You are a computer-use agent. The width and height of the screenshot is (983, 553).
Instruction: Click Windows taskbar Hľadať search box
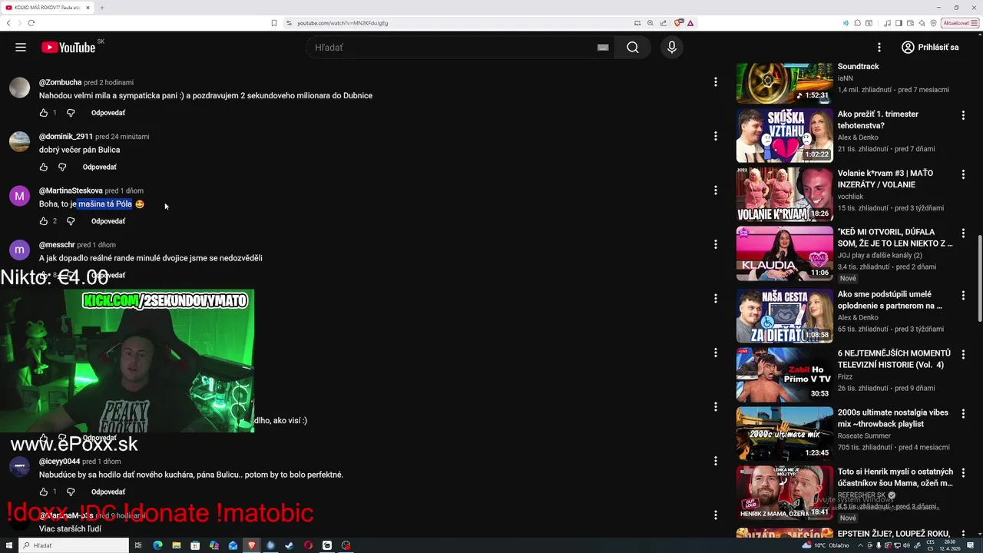74,545
